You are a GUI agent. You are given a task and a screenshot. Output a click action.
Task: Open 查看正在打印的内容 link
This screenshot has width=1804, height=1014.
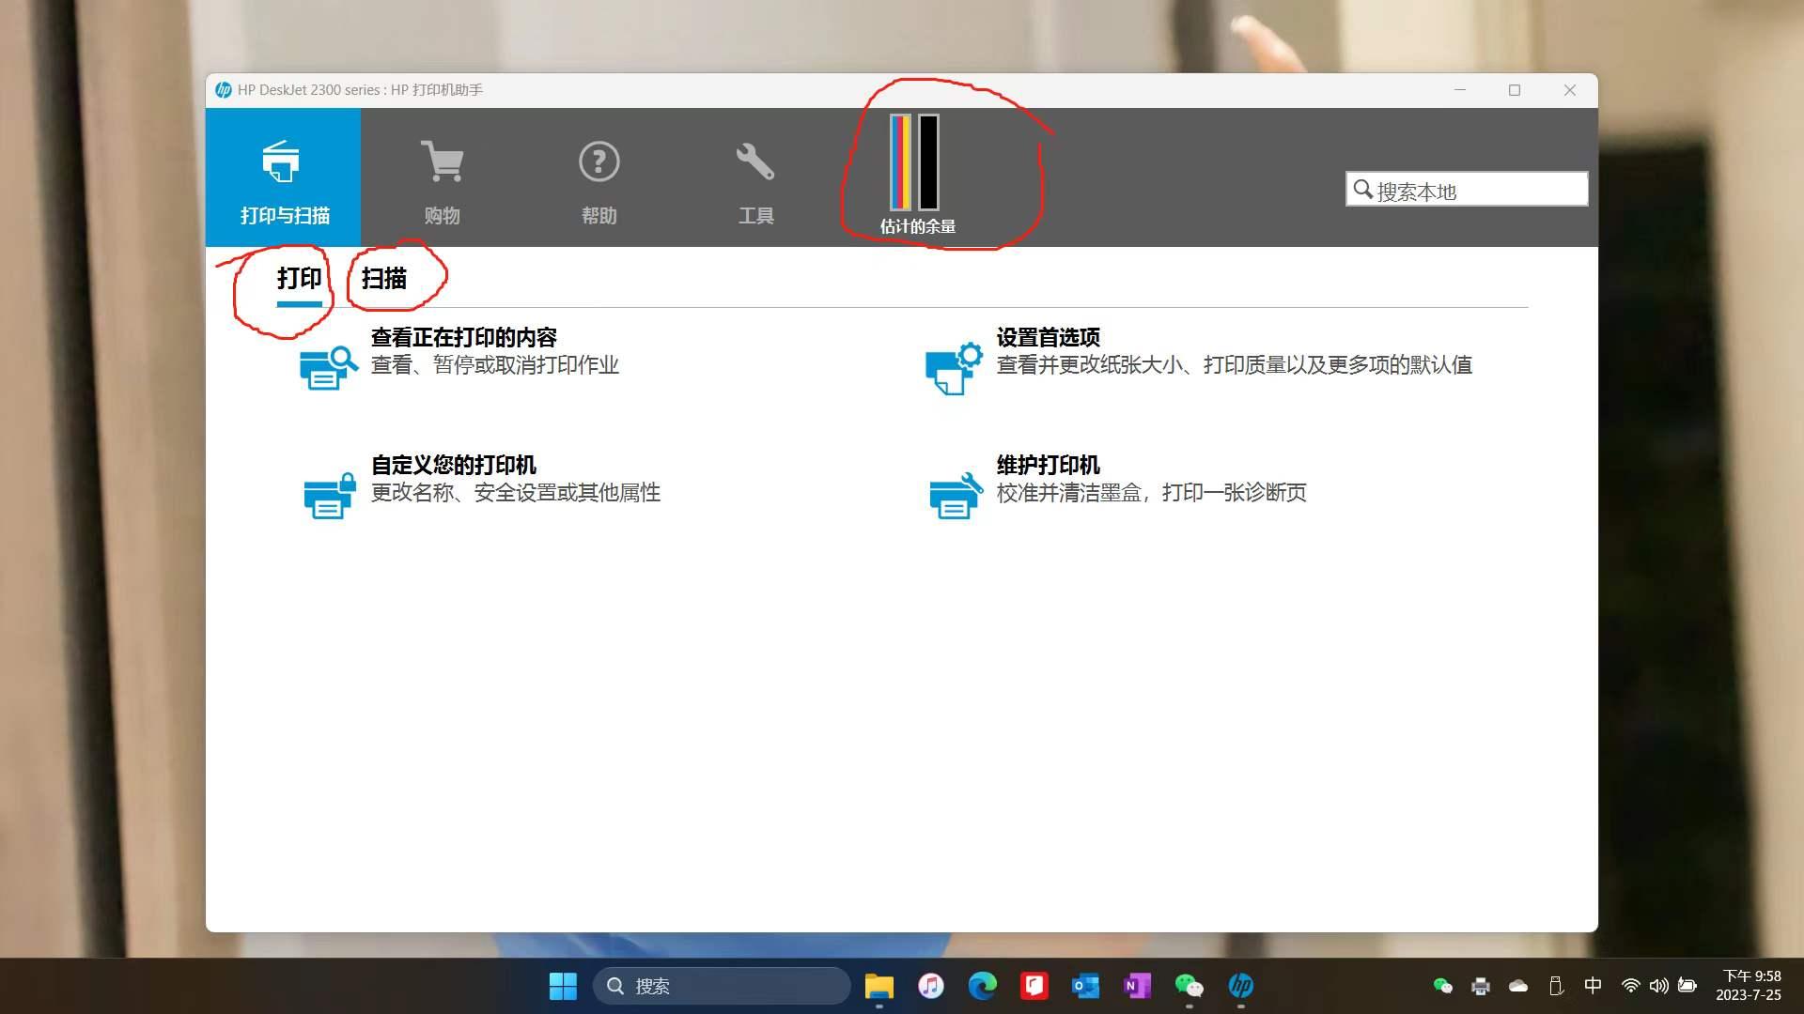pyautogui.click(x=463, y=338)
